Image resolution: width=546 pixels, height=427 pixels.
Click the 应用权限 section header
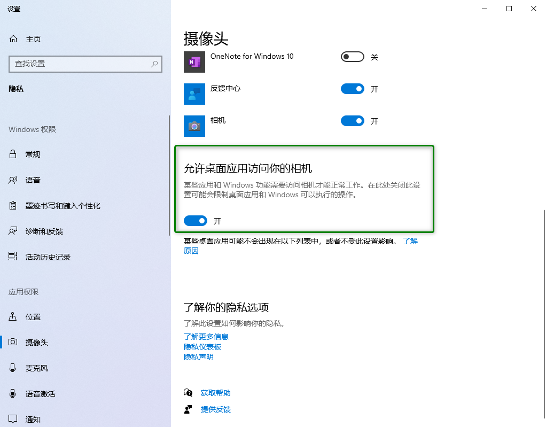click(24, 292)
